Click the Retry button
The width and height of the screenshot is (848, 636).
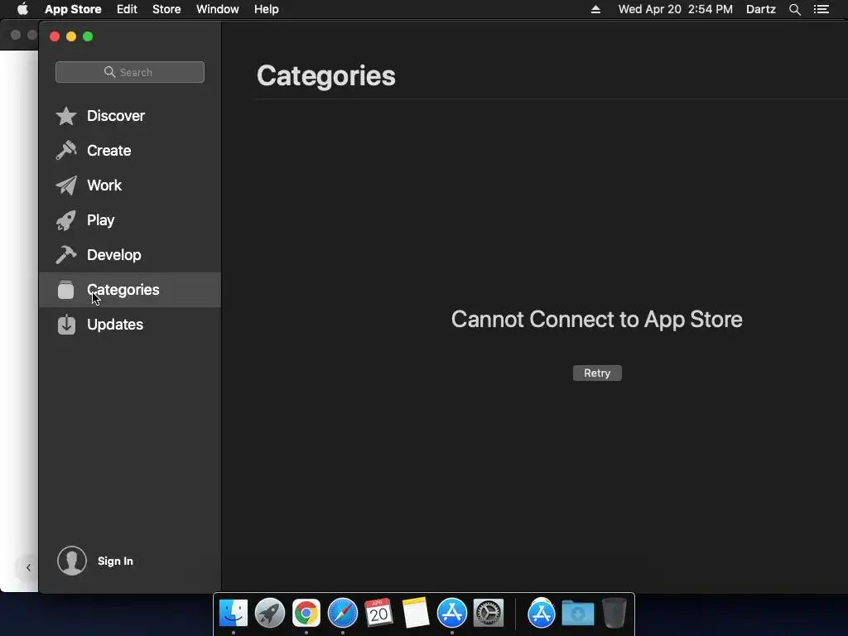point(597,373)
